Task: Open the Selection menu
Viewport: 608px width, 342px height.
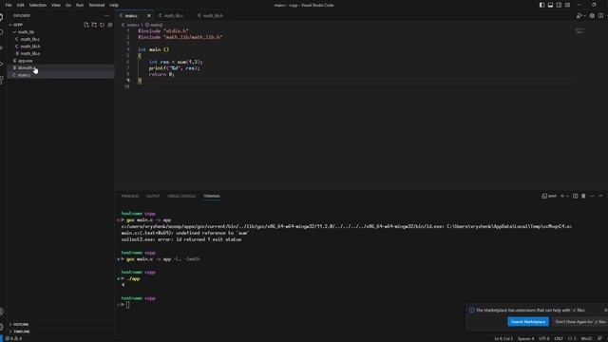Action: (x=38, y=5)
